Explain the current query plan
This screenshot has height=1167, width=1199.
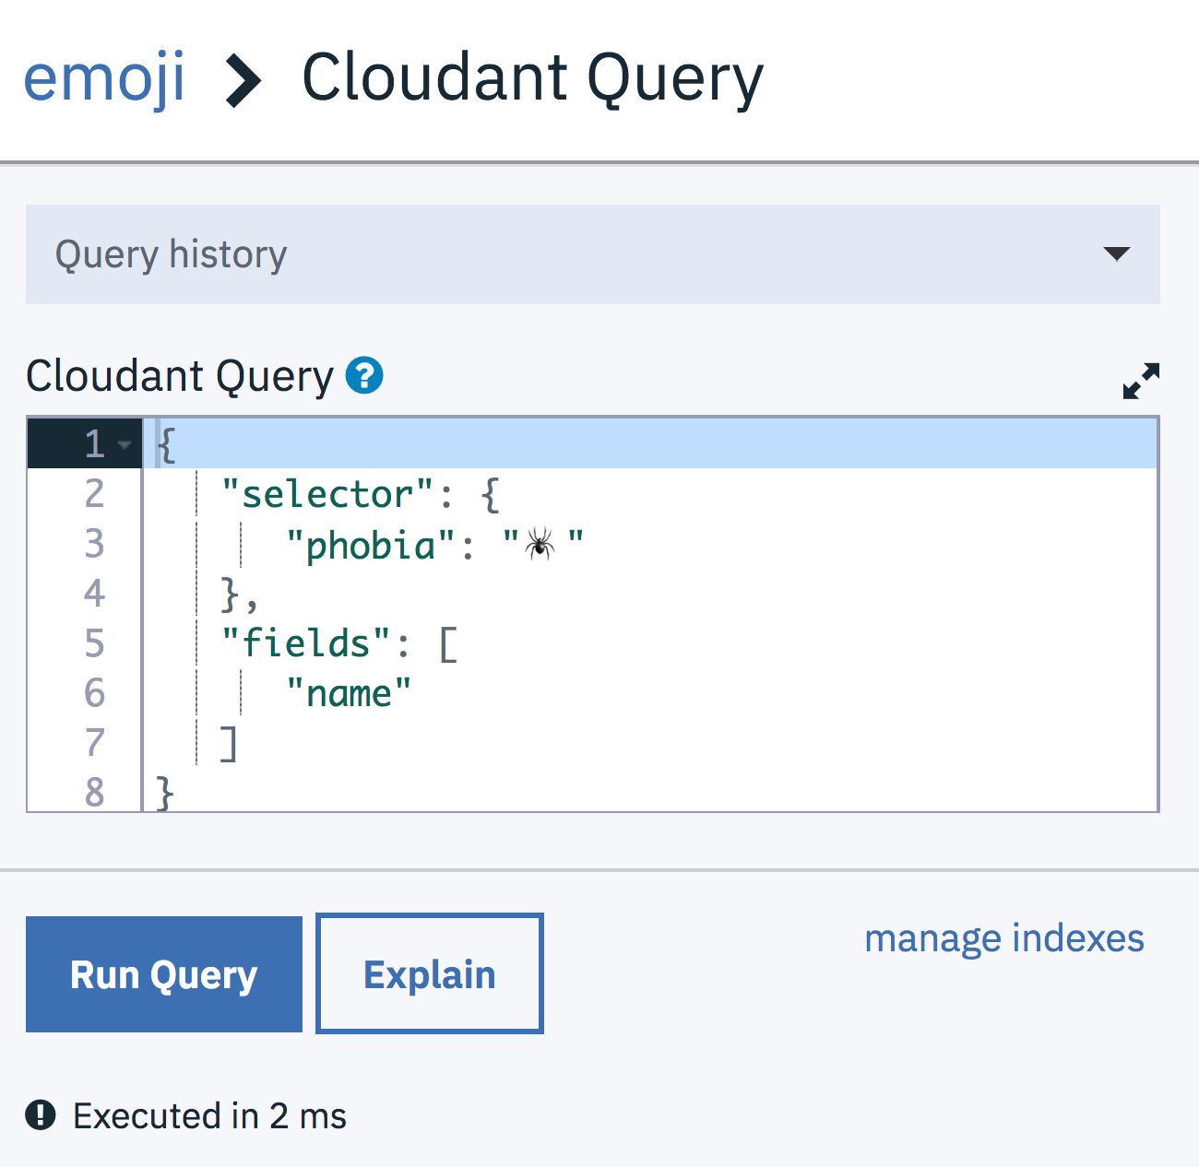click(429, 972)
